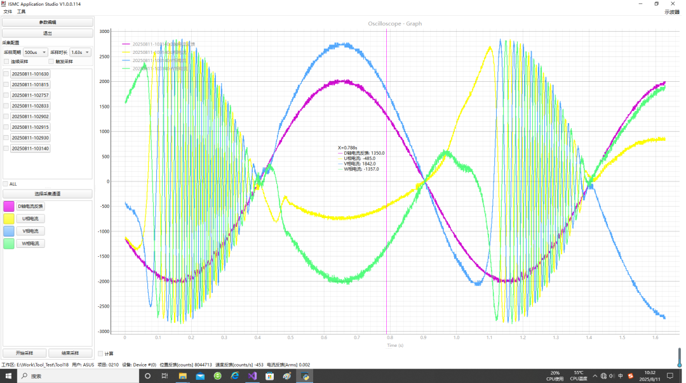Image resolution: width=686 pixels, height=383 pixels.
Task: Click the 20250811-102757 record button
Action: click(x=30, y=95)
